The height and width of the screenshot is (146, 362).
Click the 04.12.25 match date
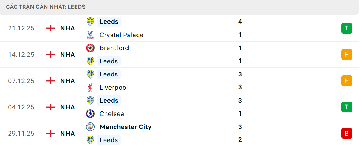(x=21, y=107)
